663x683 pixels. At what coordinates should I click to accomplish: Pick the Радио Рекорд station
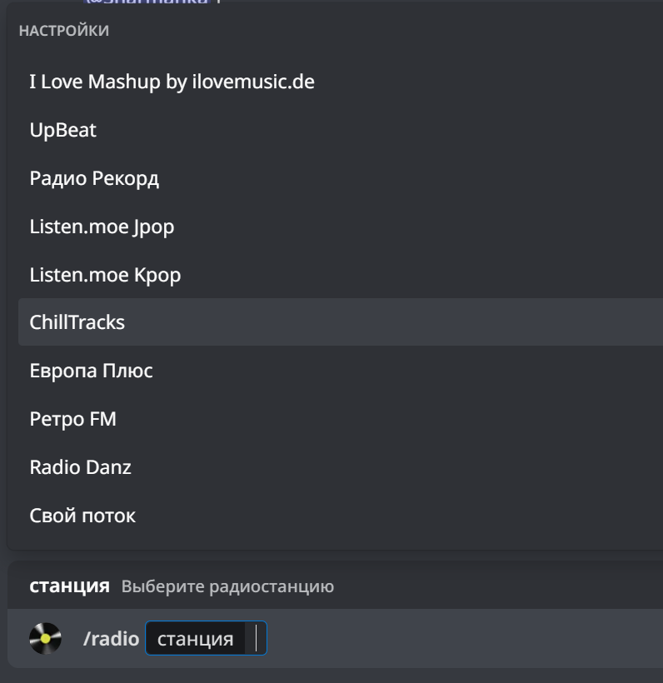click(x=94, y=178)
